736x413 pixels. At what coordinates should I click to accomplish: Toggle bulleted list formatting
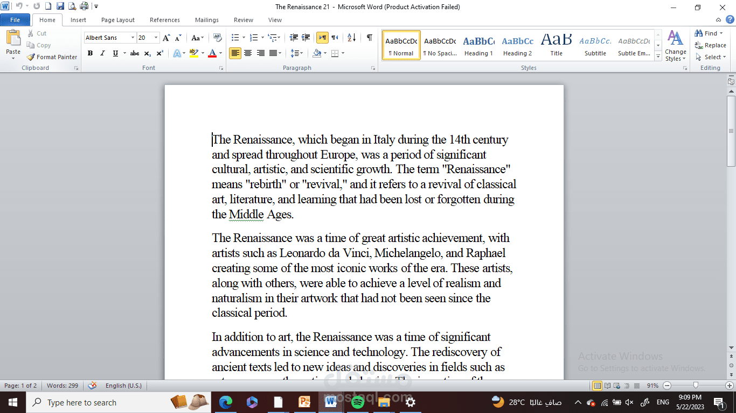pyautogui.click(x=234, y=37)
